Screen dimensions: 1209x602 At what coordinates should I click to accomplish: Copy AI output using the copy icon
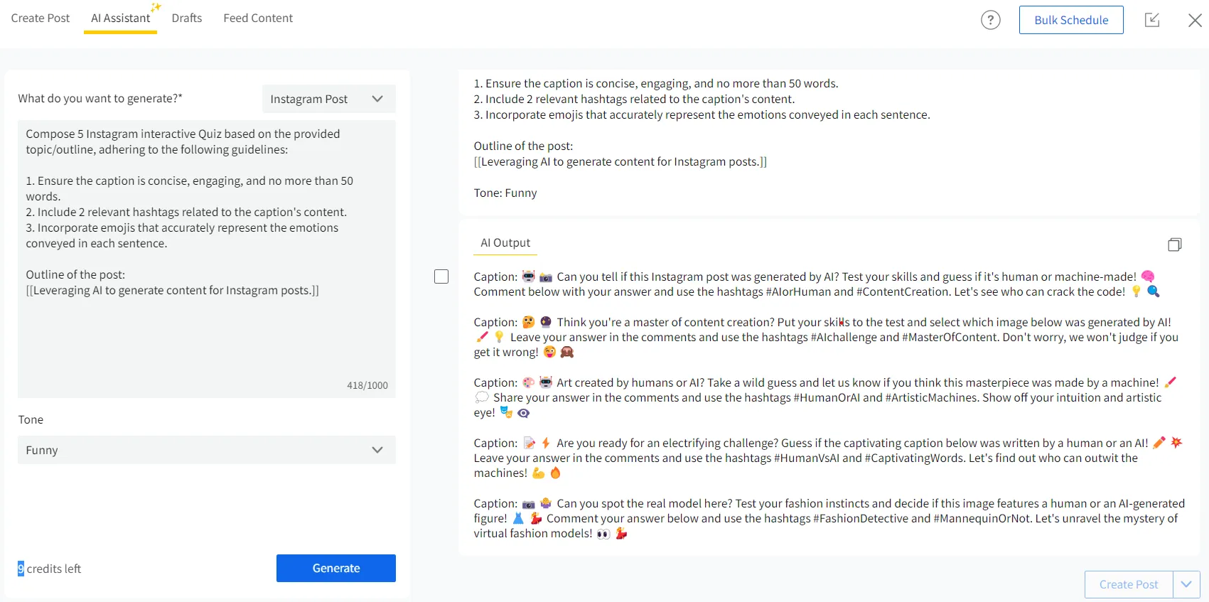[1174, 244]
